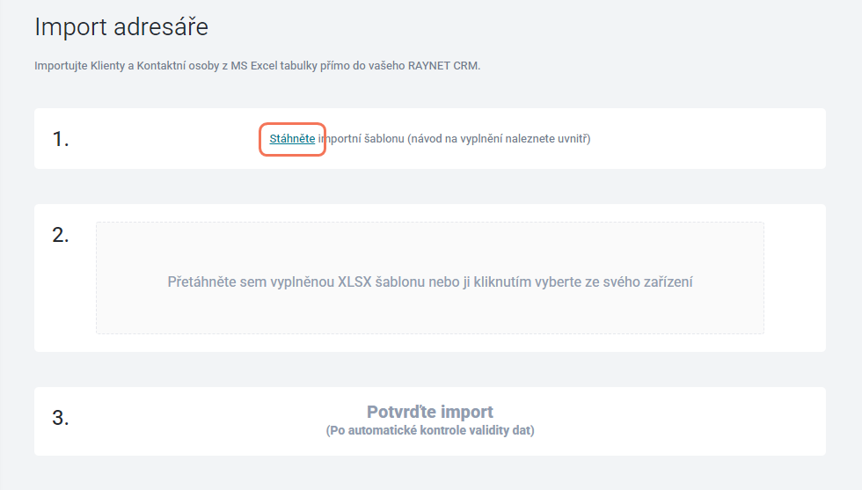Viewport: 862px width, 490px height.
Task: Click Potvrďte import button
Action: (430, 412)
